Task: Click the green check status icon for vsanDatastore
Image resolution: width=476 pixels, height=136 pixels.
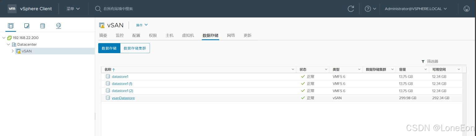Action: pyautogui.click(x=303, y=98)
